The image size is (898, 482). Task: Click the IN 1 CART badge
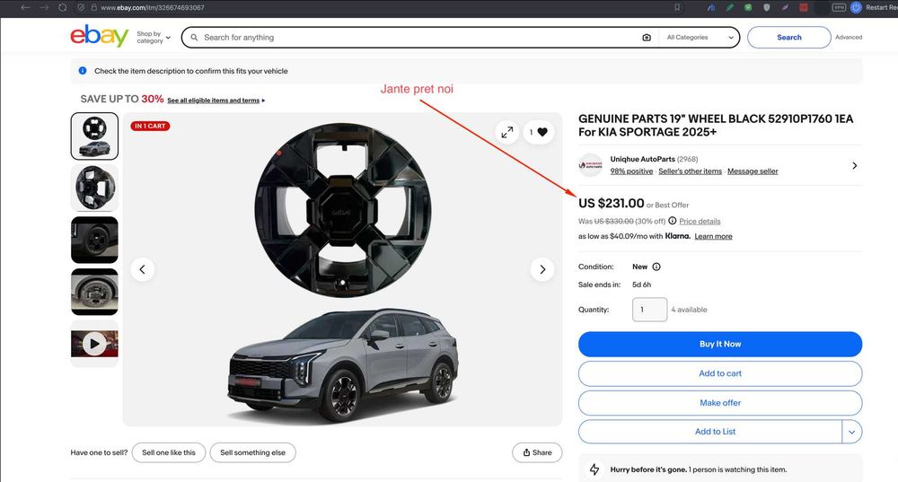[x=150, y=126]
